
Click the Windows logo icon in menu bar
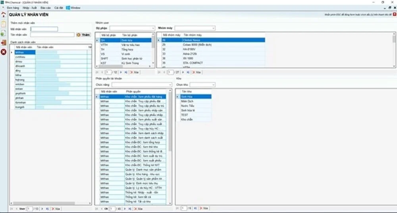pyautogui.click(x=68, y=8)
